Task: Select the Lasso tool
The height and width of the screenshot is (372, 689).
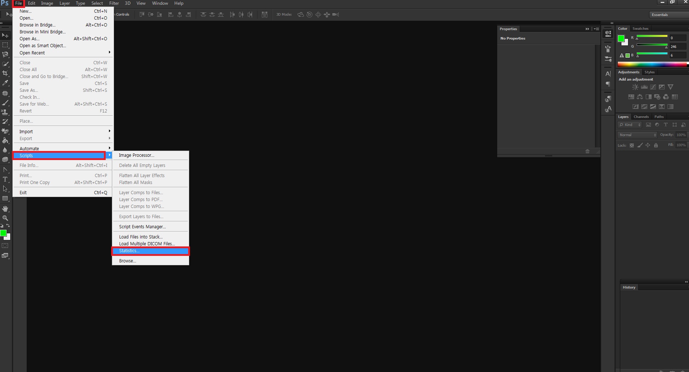Action: pyautogui.click(x=5, y=54)
